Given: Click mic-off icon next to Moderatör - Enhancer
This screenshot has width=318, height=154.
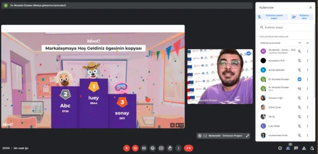Looking at the screenshot, I should point(299,51).
